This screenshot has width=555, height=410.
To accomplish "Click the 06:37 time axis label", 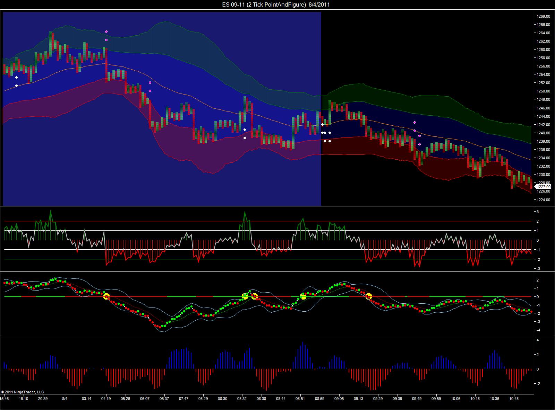I will point(164,399).
